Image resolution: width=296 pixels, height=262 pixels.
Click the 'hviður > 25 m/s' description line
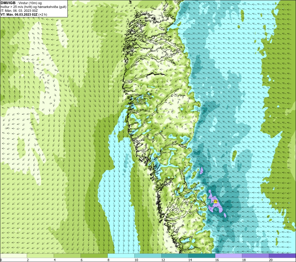tap(33, 7)
